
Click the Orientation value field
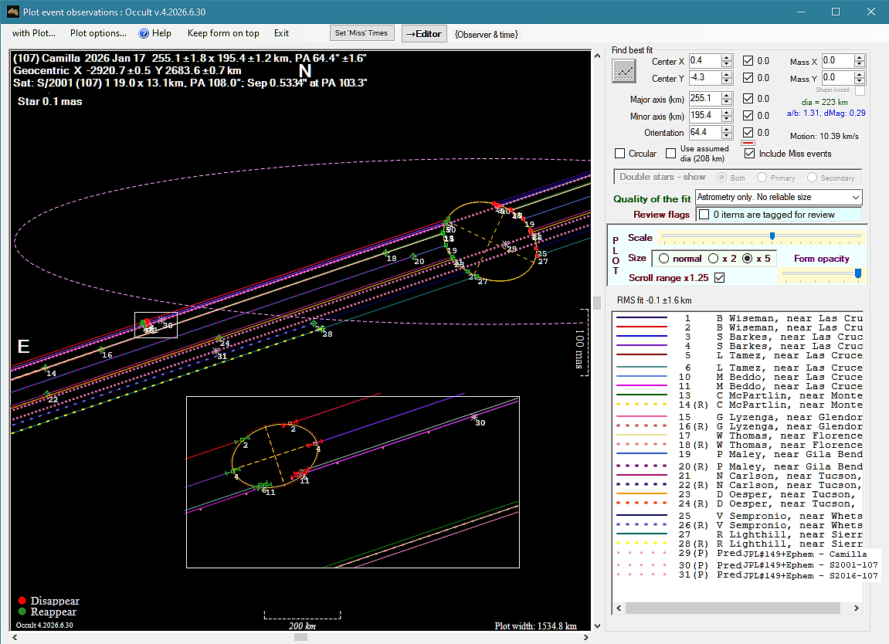coord(704,133)
